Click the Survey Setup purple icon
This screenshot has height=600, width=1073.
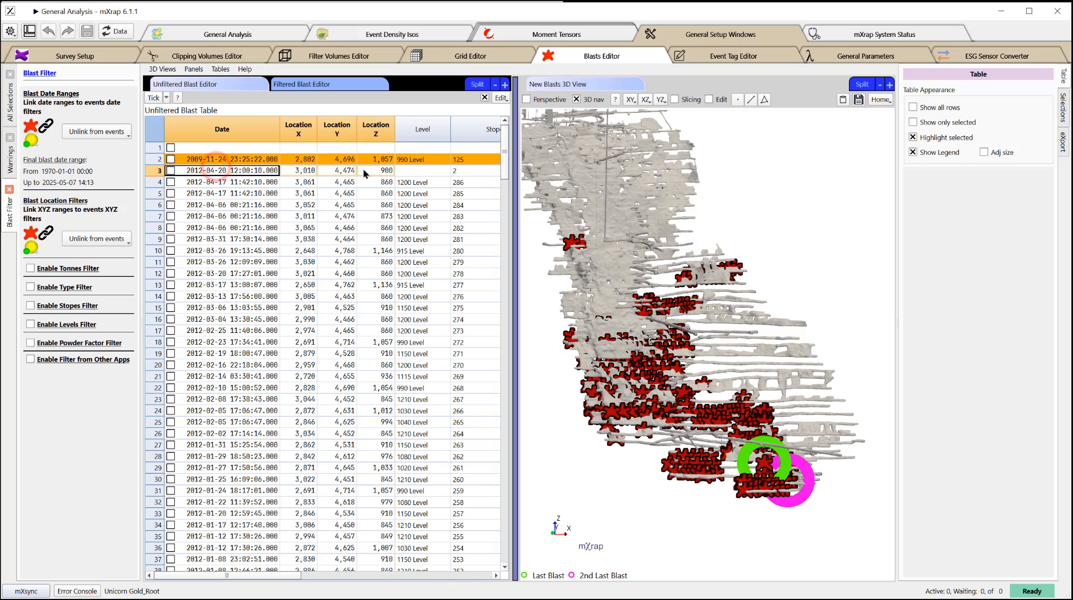click(21, 55)
